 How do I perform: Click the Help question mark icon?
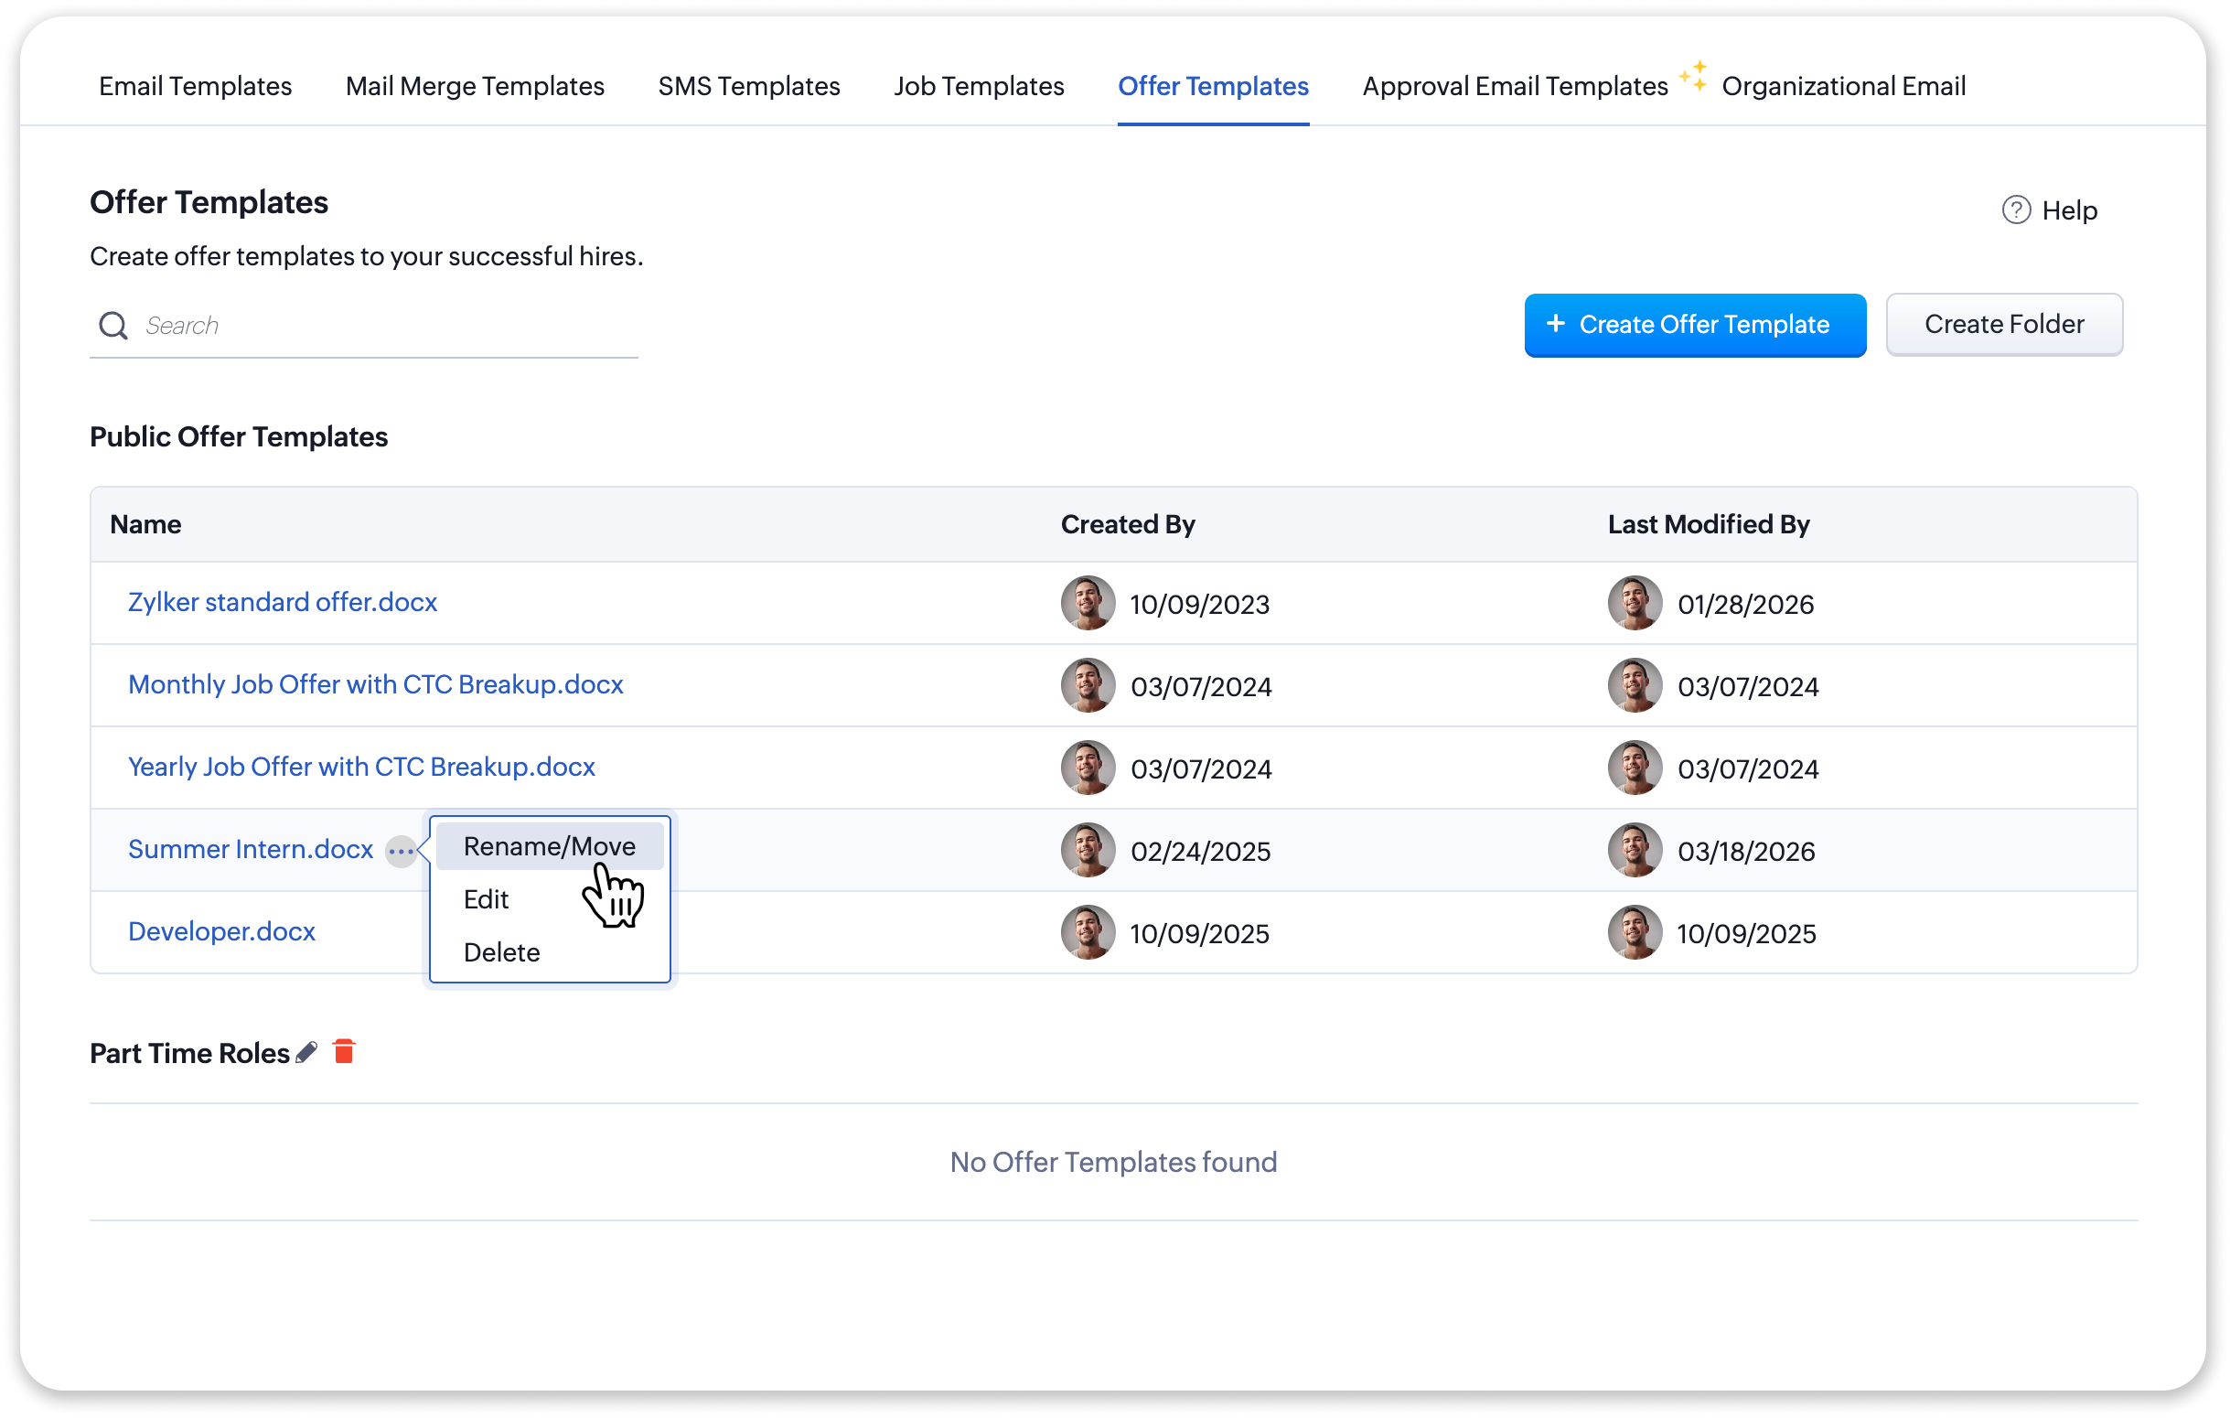coord(2016,210)
